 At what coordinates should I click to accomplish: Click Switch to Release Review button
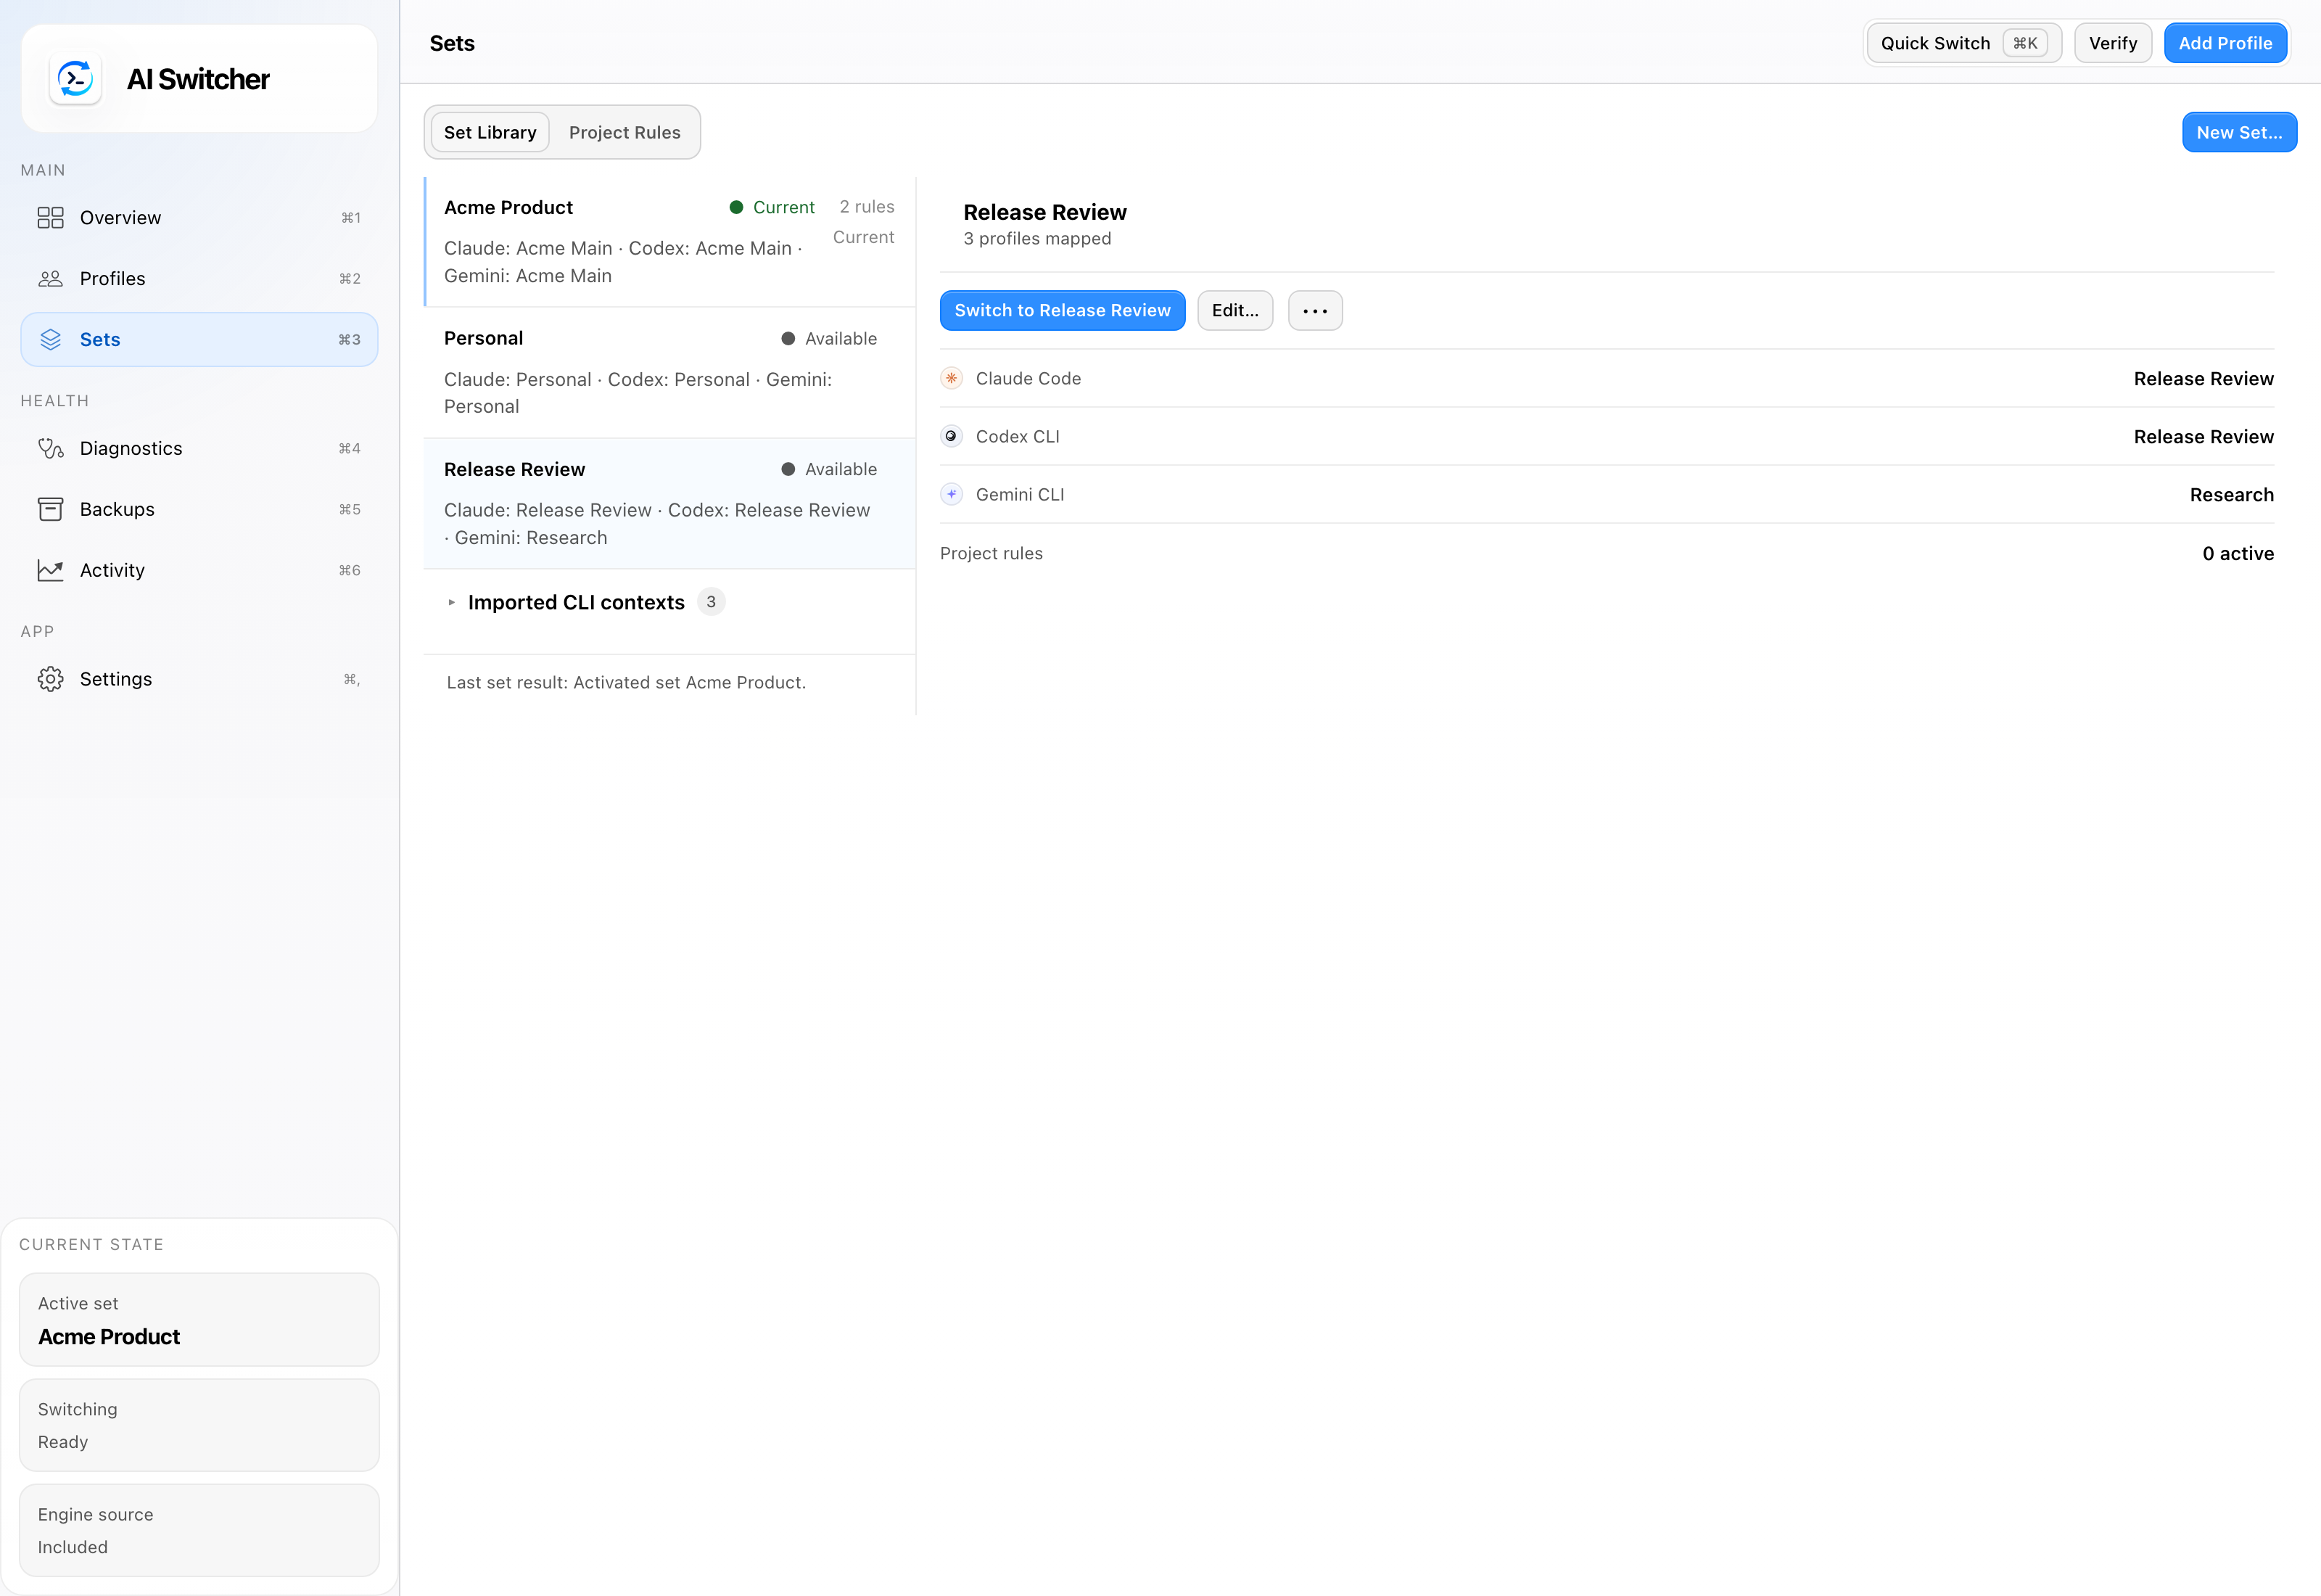[x=1063, y=311]
